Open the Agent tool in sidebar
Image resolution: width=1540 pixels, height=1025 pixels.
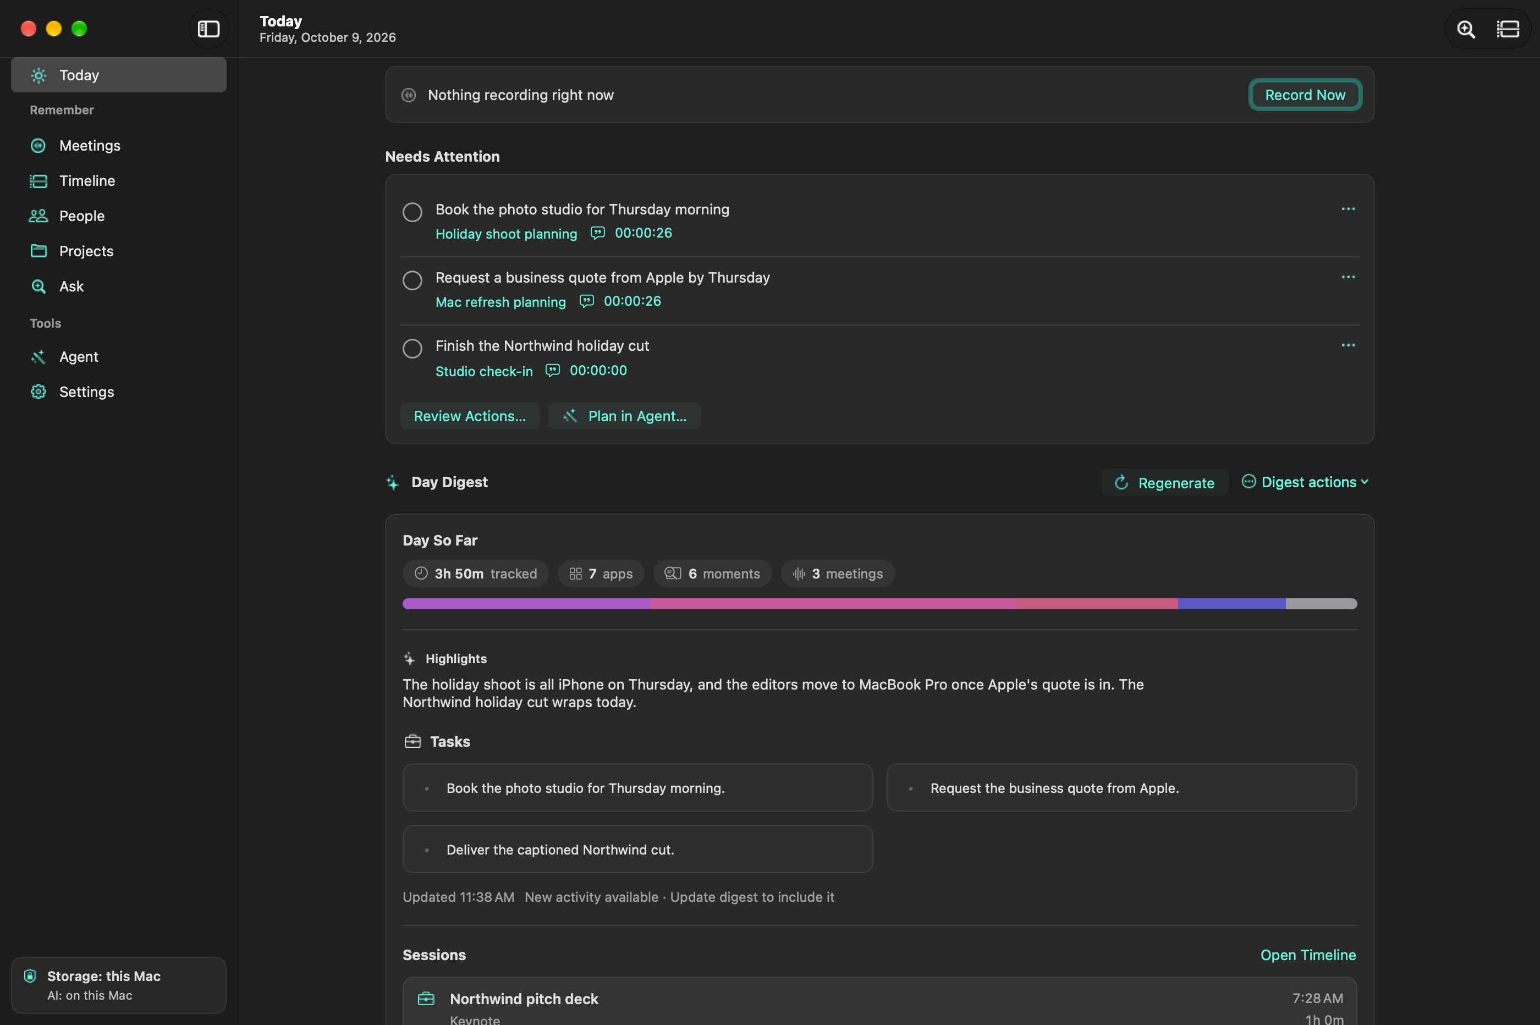pos(119,356)
